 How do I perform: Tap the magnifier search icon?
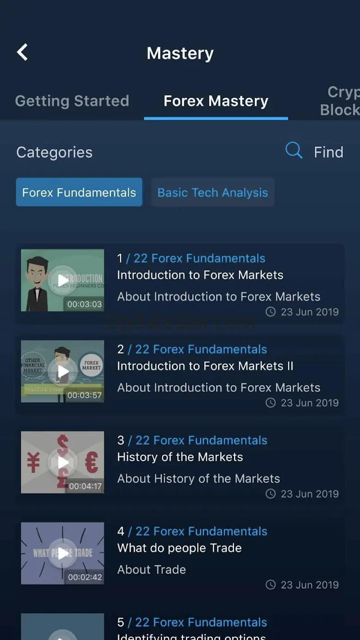click(294, 151)
